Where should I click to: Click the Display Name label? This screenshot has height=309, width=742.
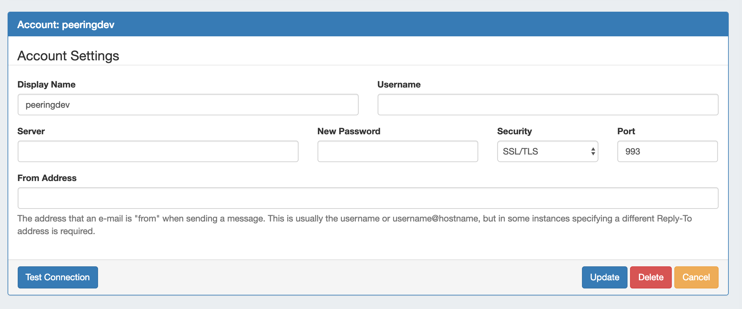46,84
